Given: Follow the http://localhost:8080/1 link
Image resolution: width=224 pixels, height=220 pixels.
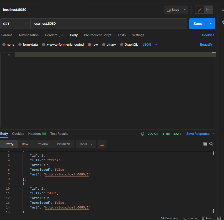Looking at the screenshot, I should (67, 174).
